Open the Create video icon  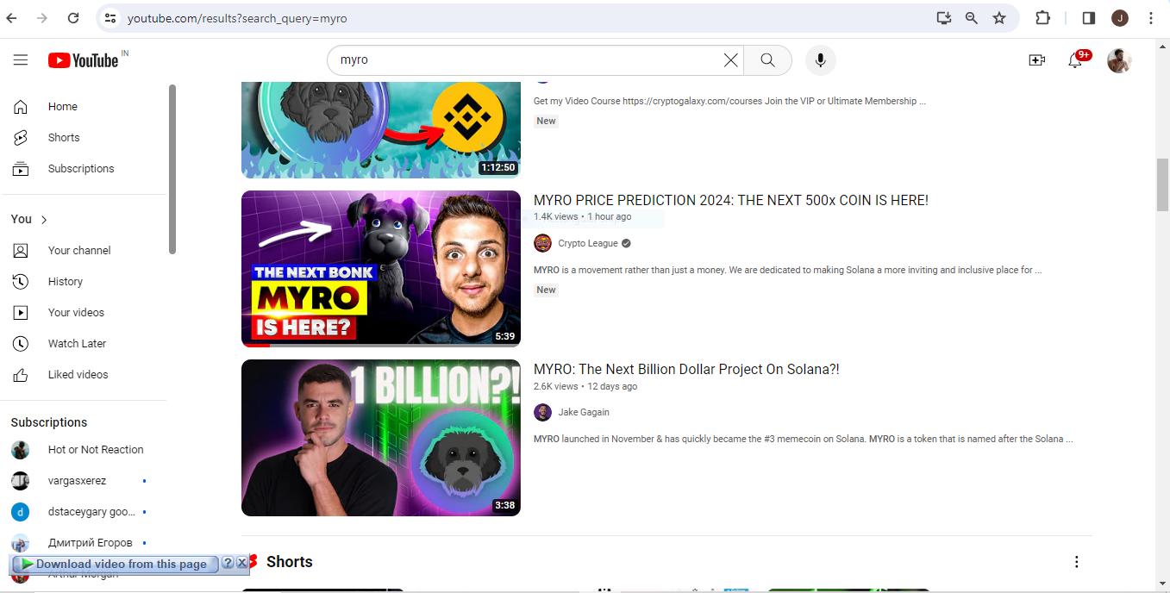click(1037, 60)
